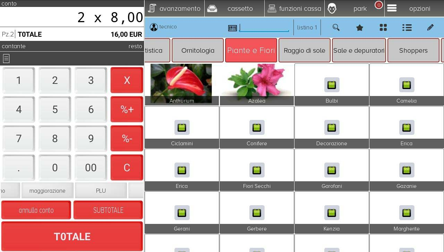Open the opzioni hamburger menu

(392, 8)
